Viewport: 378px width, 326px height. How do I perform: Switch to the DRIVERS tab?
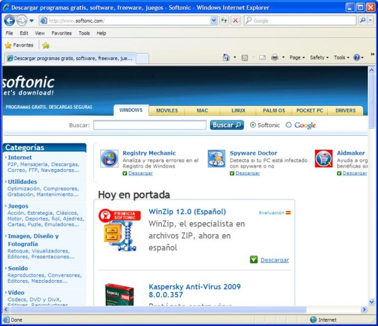pos(345,111)
